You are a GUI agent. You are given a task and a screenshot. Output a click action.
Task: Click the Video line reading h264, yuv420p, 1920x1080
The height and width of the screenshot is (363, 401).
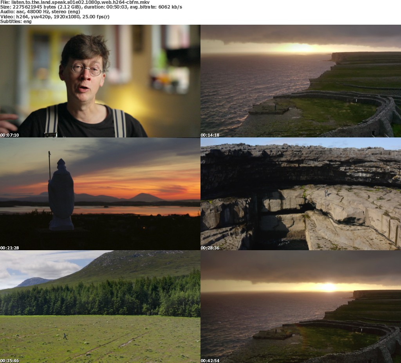[x=55, y=16]
